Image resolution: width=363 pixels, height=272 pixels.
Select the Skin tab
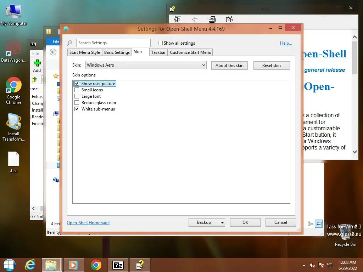[x=138, y=52]
